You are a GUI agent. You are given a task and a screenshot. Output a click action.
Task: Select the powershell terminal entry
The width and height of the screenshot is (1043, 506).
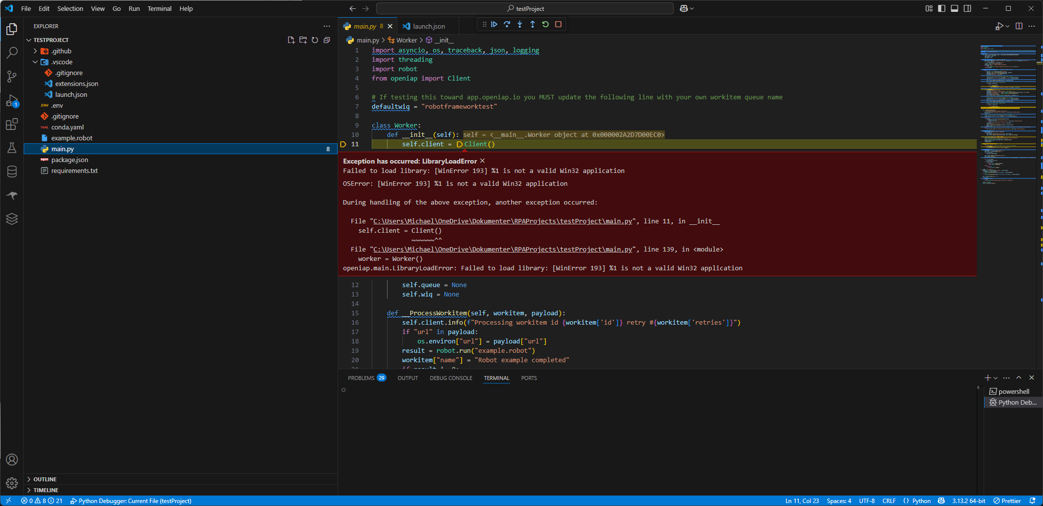[1013, 391]
